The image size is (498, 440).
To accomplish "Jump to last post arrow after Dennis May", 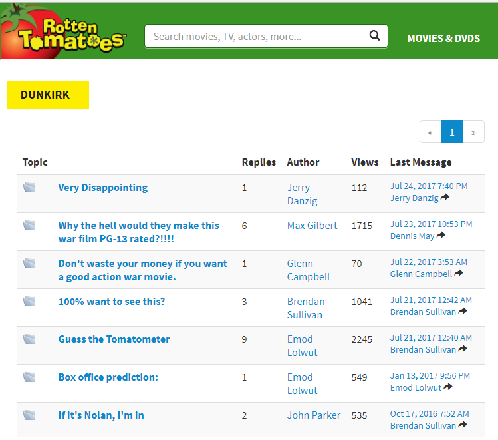I will coord(441,235).
